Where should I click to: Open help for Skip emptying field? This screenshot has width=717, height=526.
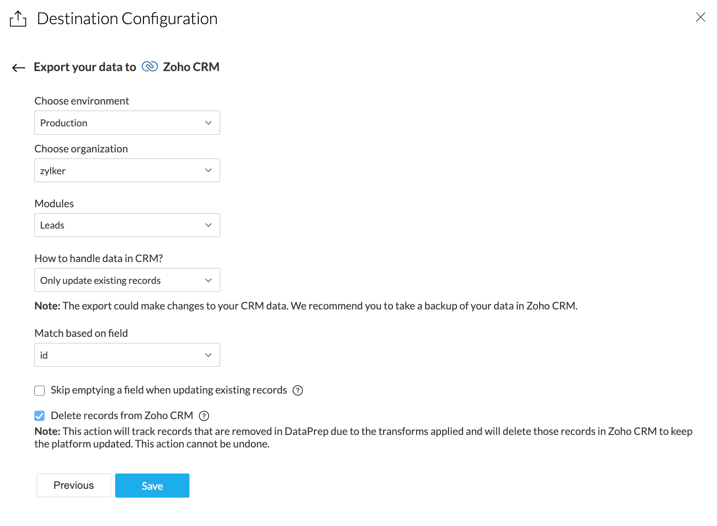(x=298, y=390)
